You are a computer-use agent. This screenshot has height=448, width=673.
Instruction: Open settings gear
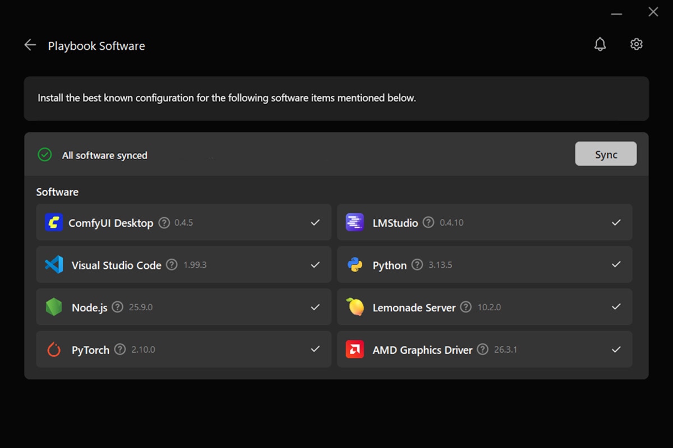click(x=636, y=44)
